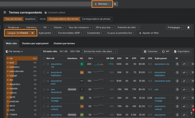Click the plus icon next to assurance vie
Screen dimensions: 195x118
click(x=48, y=64)
